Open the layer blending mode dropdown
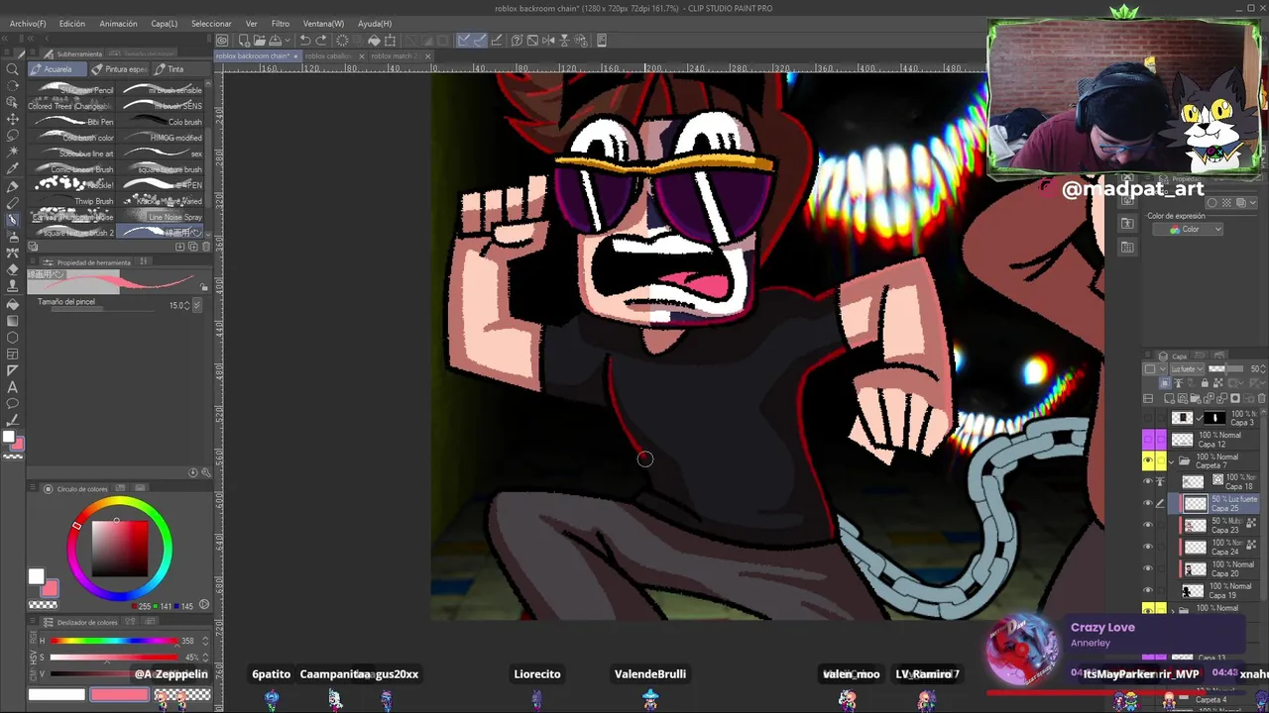 [x=1186, y=368]
